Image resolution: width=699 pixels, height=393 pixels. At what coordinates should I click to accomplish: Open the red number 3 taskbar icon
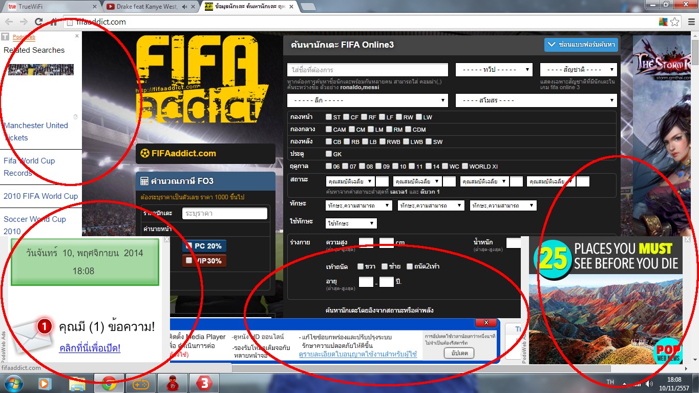(204, 383)
